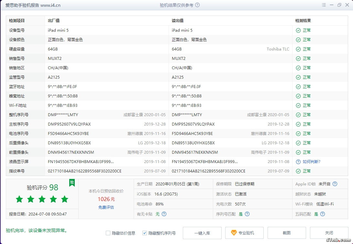The image size is (353, 244).
Task: Click help icon beside 五码匹配
Action: (322, 214)
